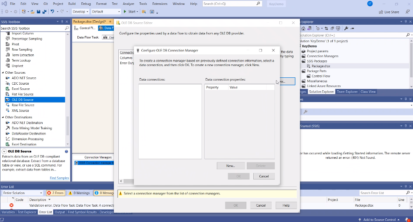Viewport: 413px width, 222px height.
Task: Click New in Configure Connection Manager dialog
Action: pyautogui.click(x=231, y=166)
